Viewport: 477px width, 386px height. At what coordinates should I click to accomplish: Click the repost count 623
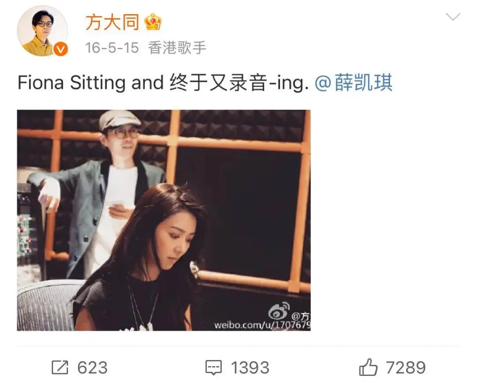point(92,367)
